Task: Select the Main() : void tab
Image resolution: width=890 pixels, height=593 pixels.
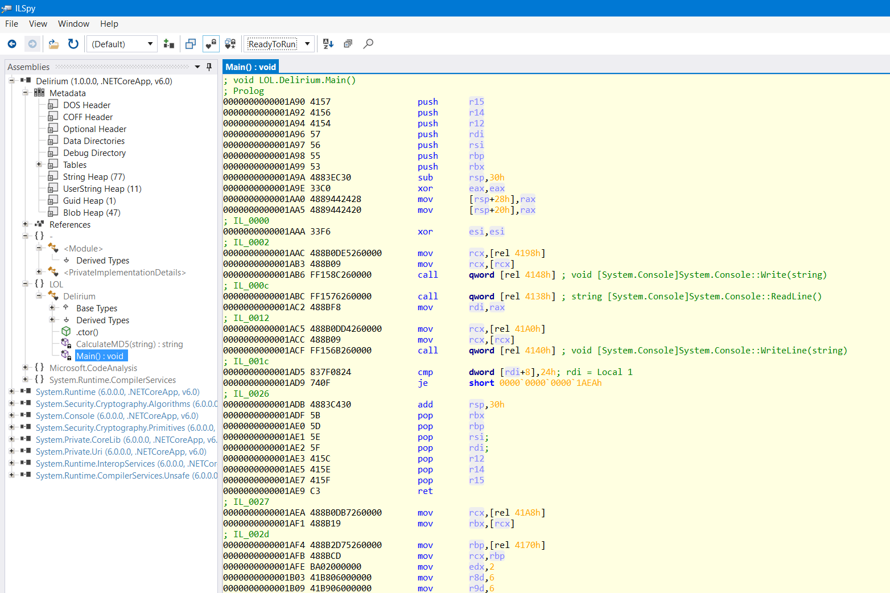Action: point(251,67)
